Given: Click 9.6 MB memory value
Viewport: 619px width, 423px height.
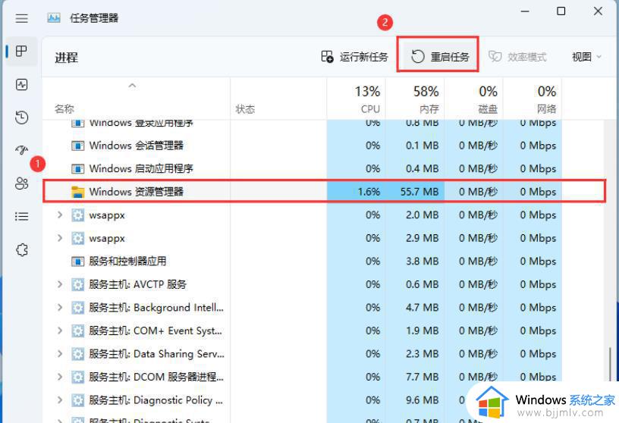Looking at the screenshot, I should (x=422, y=400).
